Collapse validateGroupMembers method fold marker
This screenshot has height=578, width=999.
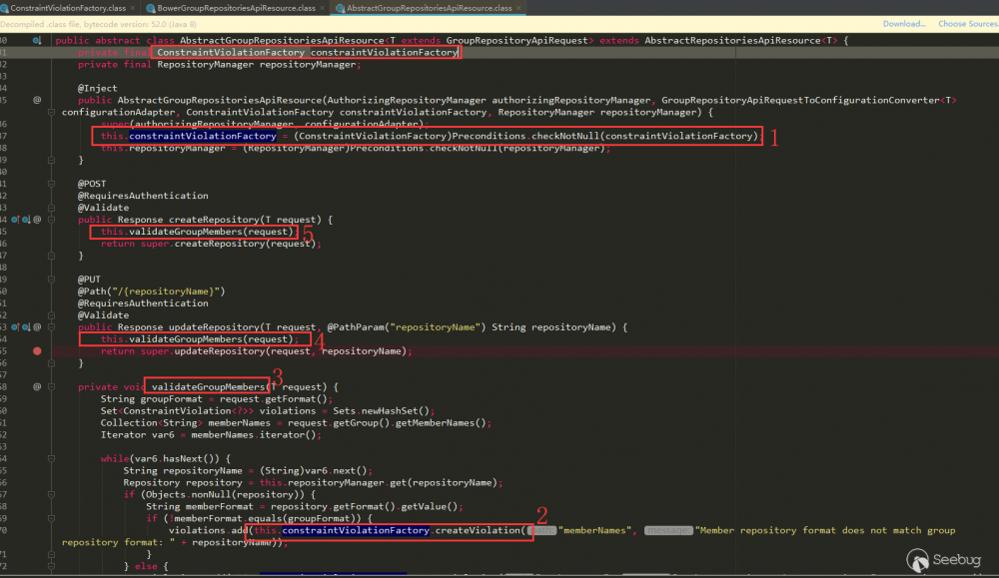tap(51, 387)
